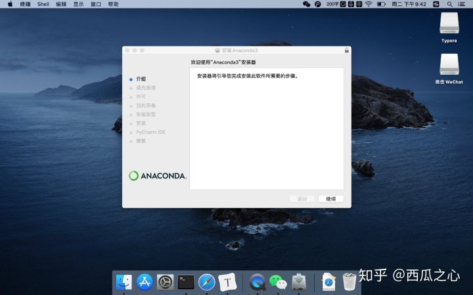Click the 目的宗卷 step in sidebar
This screenshot has width=473, height=295.
(146, 106)
